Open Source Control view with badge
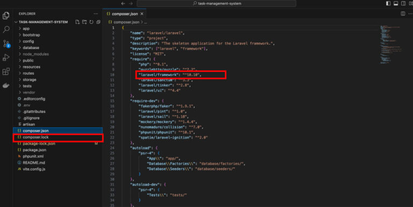Image resolution: width=413 pixels, height=207 pixels. [6, 44]
